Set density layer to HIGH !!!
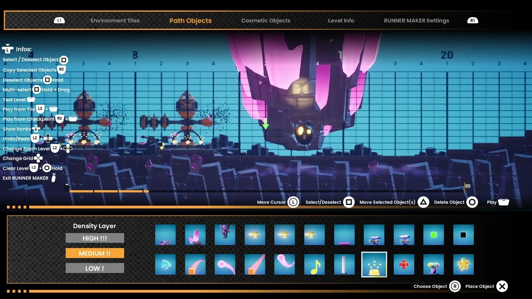Image resolution: width=532 pixels, height=299 pixels. click(x=95, y=238)
